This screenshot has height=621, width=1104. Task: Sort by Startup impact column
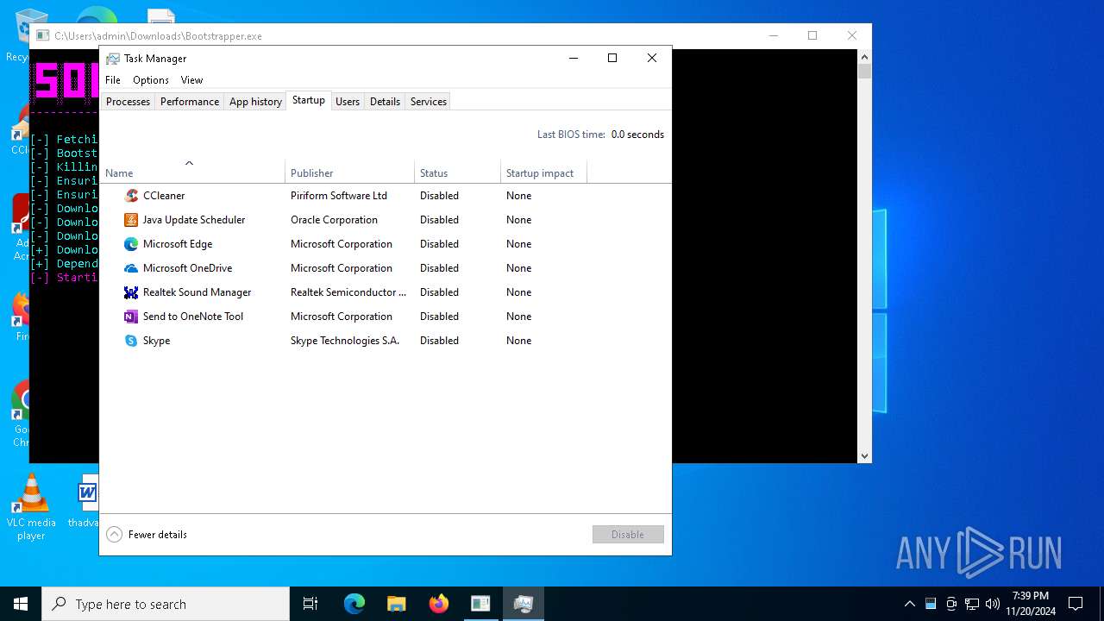(x=543, y=172)
